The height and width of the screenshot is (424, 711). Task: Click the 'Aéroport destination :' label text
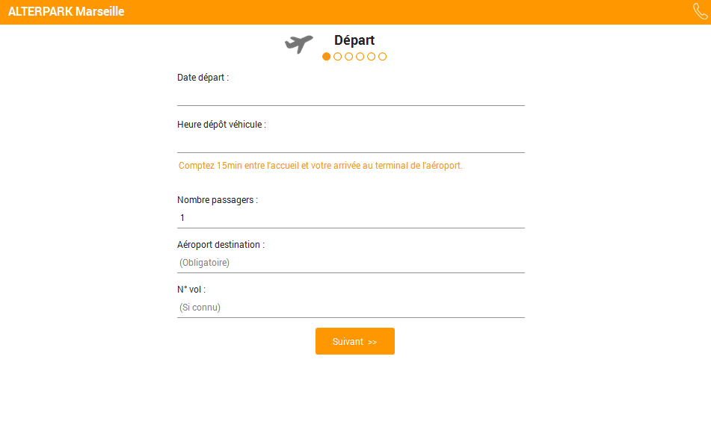221,245
